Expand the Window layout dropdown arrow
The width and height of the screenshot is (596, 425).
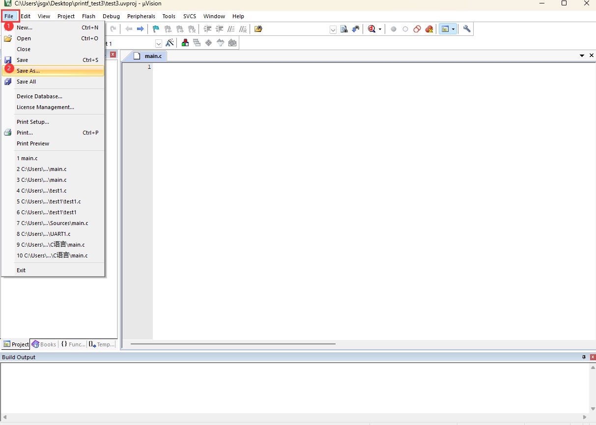[453, 29]
